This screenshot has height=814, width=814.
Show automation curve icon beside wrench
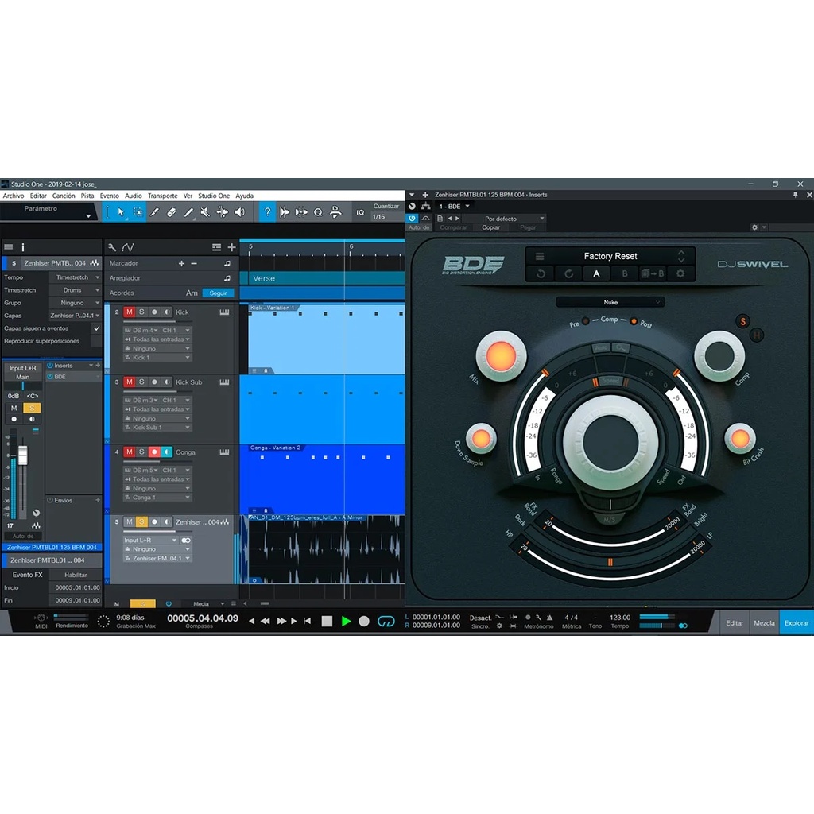[128, 247]
